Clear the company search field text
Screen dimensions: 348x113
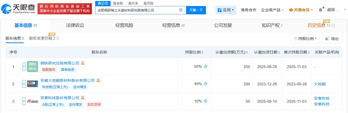coord(181,10)
